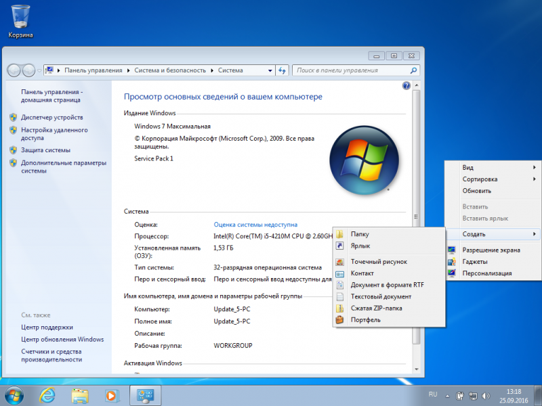Image resolution: width=542 pixels, height=406 pixels.
Task: Click the network icon in the system tray
Action: 472,396
